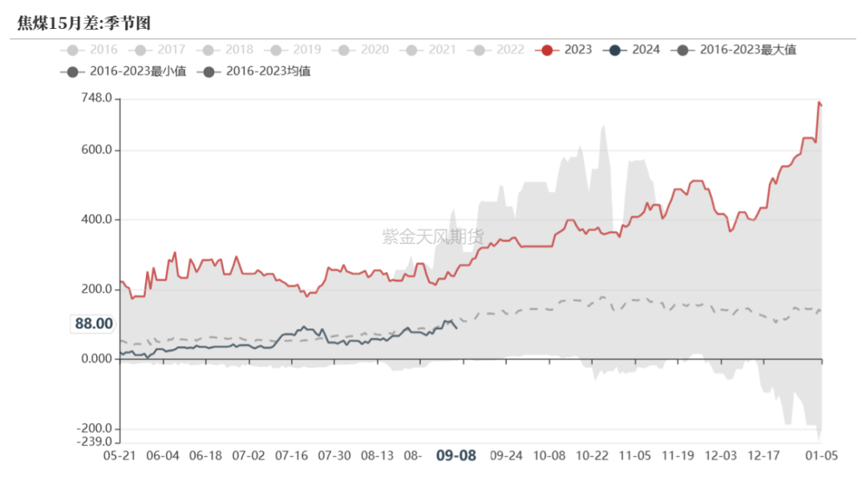Click the 05-21 date axis label
The image size is (866, 484).
click(x=119, y=456)
